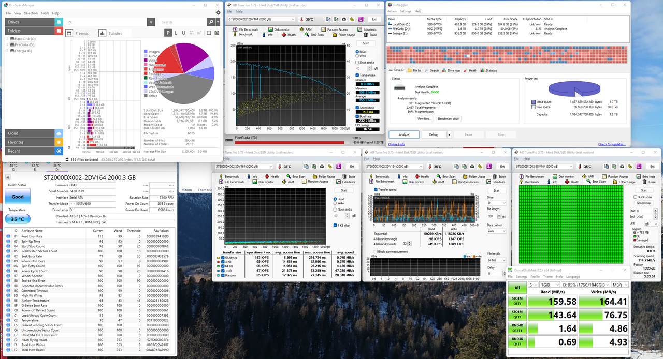Open the Cloud panel in SpaceMonger
The width and height of the screenshot is (663, 359).
(34, 133)
